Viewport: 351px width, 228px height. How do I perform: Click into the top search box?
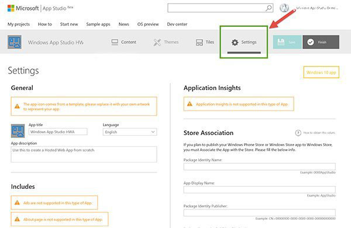pyautogui.click(x=216, y=8)
